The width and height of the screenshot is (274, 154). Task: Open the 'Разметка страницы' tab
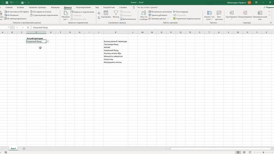37,7
